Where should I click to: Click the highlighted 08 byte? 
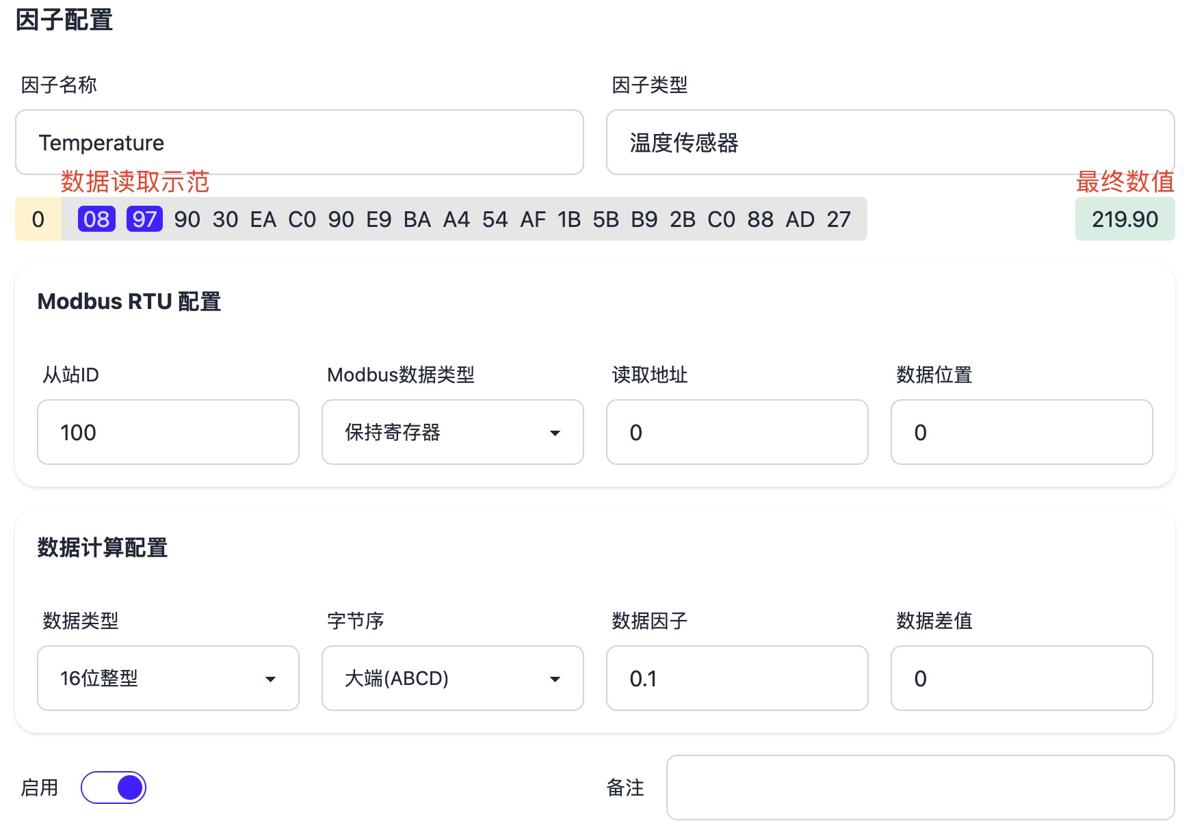[x=96, y=219]
